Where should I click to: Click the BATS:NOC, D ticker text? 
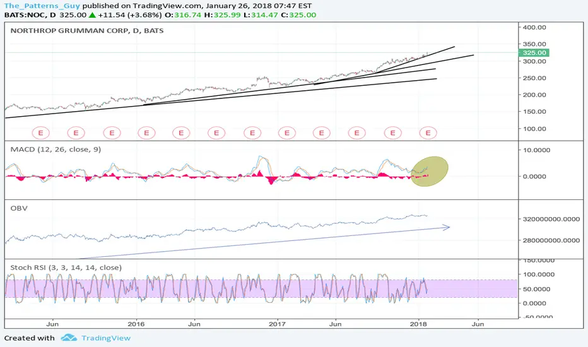point(30,15)
